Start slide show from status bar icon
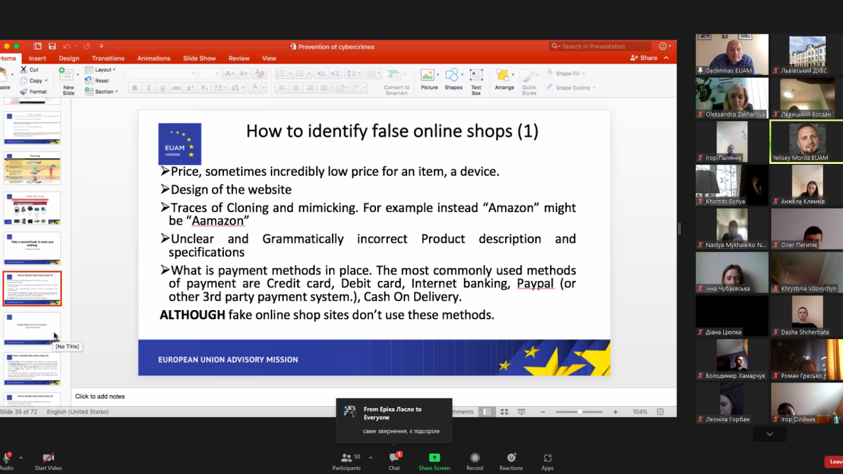843x474 pixels. 522,411
